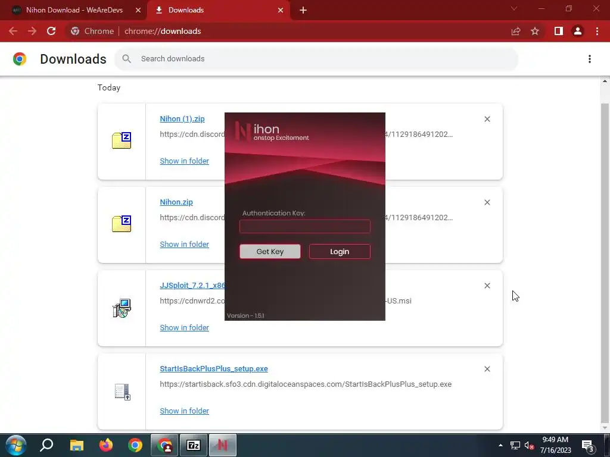Open the Windows Start menu

[x=16, y=445]
